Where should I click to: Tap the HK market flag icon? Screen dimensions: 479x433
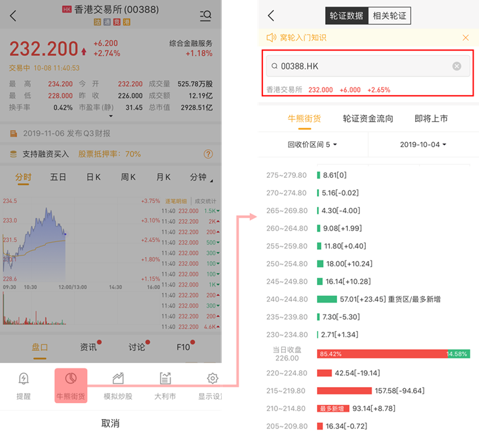click(x=67, y=9)
